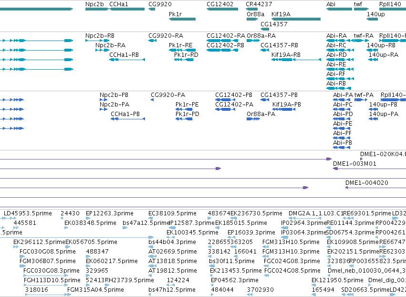Select the bs30f11.5prime EST label
This screenshot has width=406, height=297.
coord(232,261)
